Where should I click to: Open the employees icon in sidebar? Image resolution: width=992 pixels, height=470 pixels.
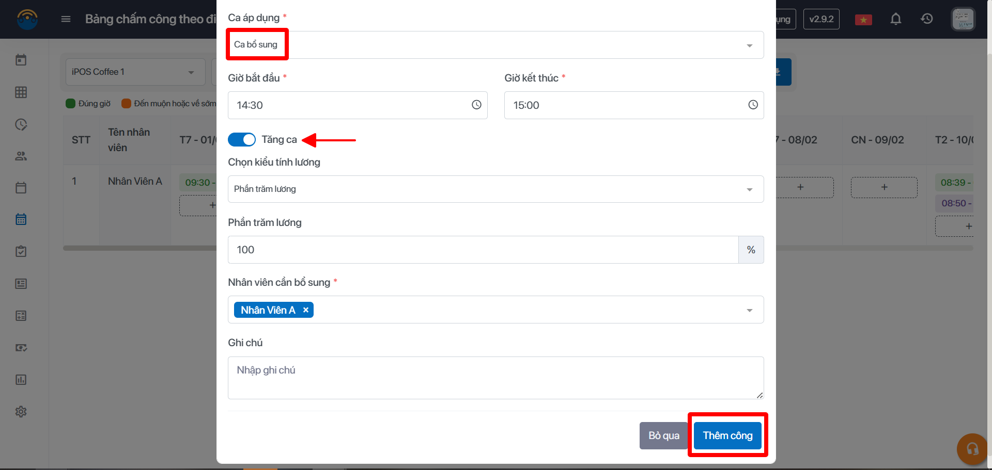pyautogui.click(x=21, y=156)
